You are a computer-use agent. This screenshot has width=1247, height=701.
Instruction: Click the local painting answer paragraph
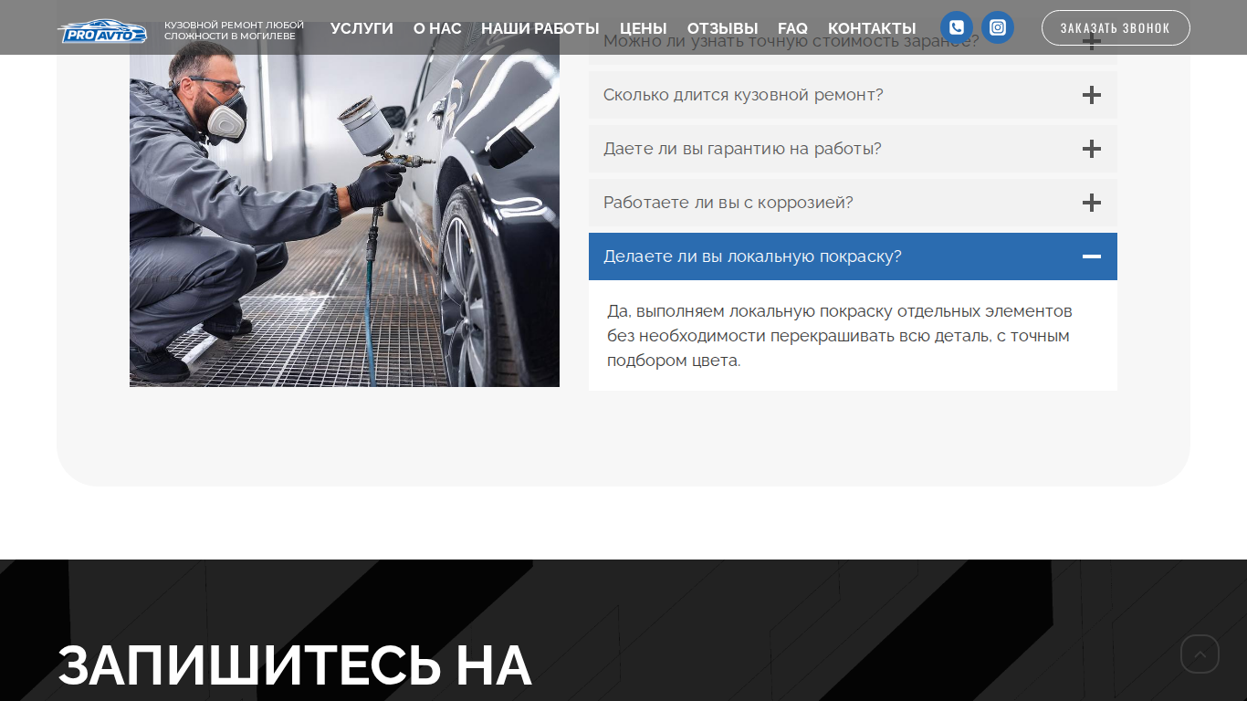tap(840, 336)
